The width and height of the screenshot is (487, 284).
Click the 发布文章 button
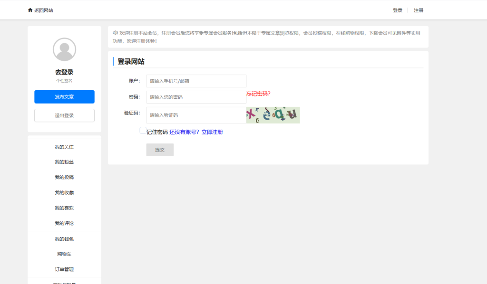(x=64, y=97)
